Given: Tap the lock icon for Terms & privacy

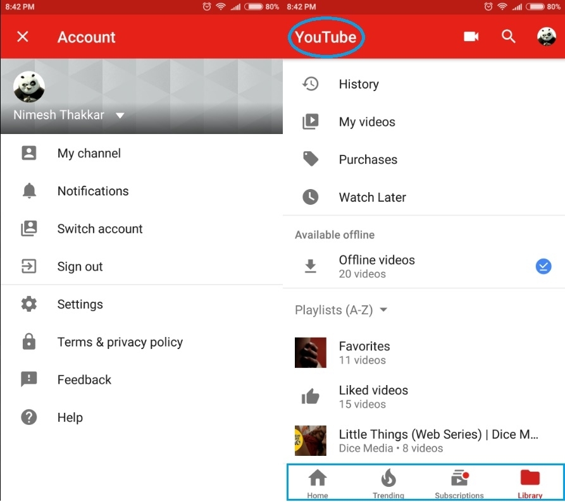Looking at the screenshot, I should tap(29, 342).
